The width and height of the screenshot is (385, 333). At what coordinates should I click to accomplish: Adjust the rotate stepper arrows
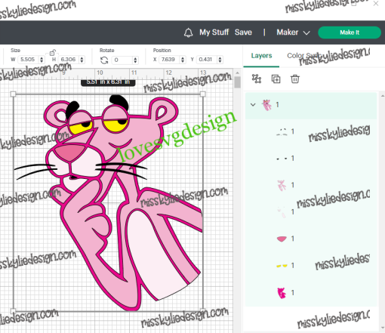pos(135,60)
